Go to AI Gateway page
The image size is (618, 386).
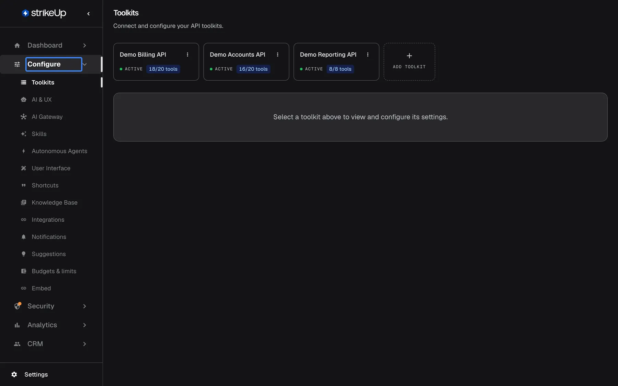pos(51,117)
